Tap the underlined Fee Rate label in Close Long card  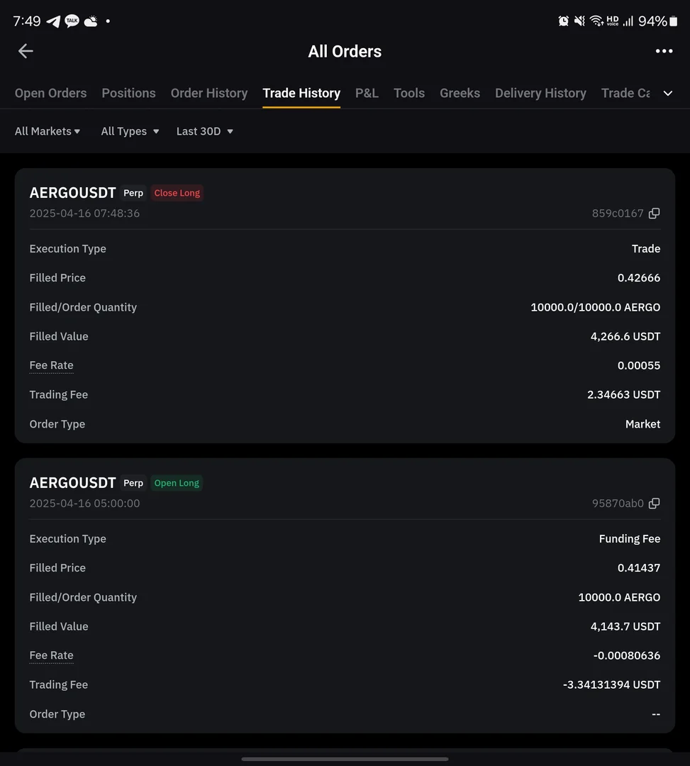pyautogui.click(x=51, y=365)
